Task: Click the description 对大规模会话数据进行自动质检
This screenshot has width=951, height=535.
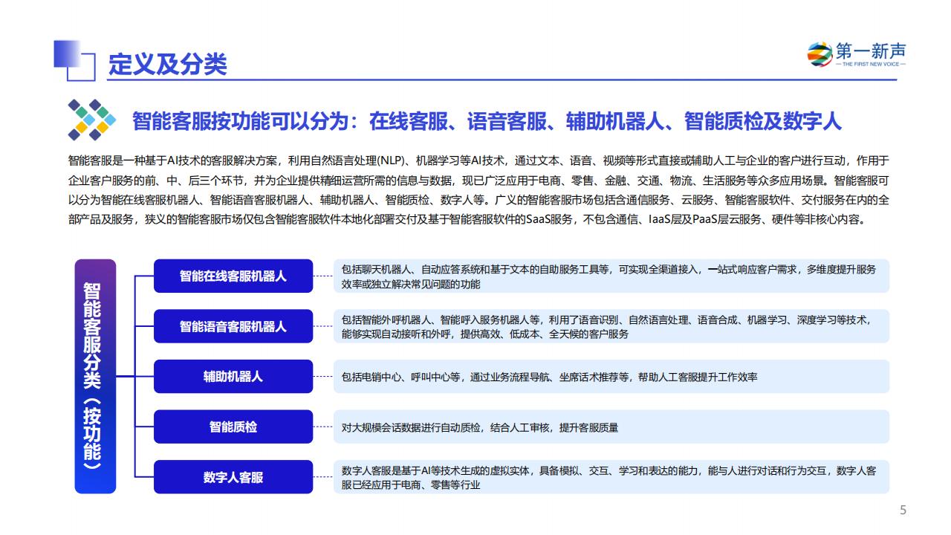Action: tap(610, 427)
